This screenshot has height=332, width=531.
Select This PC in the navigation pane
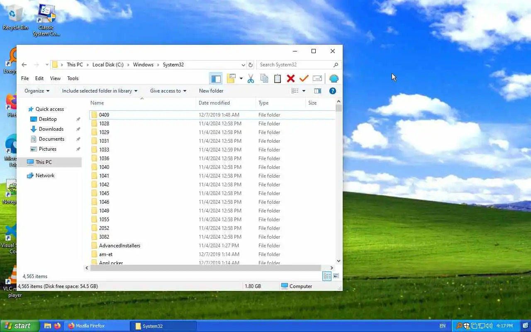click(50, 162)
